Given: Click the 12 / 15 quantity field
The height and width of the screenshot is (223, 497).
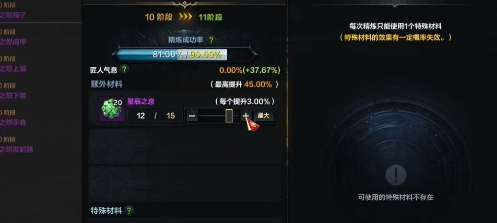Looking at the screenshot, I should [x=155, y=116].
